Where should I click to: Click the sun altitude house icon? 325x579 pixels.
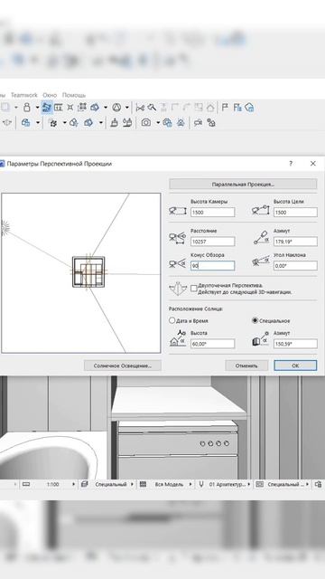tap(178, 338)
